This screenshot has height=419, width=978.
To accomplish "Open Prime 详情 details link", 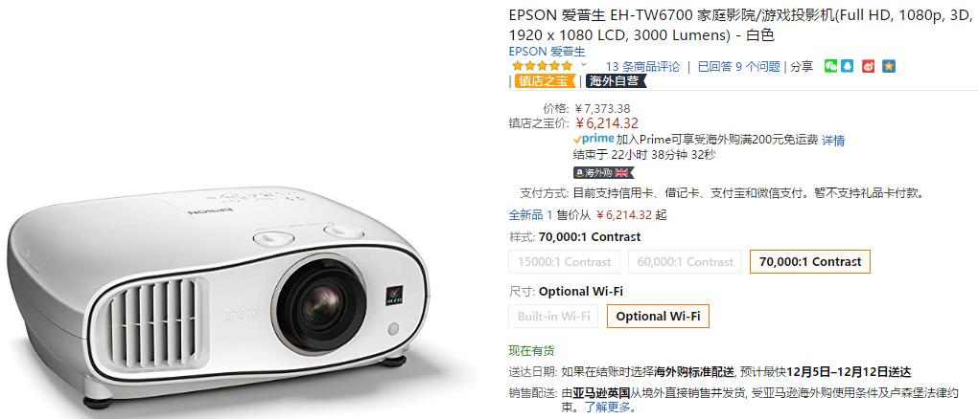I will (833, 140).
